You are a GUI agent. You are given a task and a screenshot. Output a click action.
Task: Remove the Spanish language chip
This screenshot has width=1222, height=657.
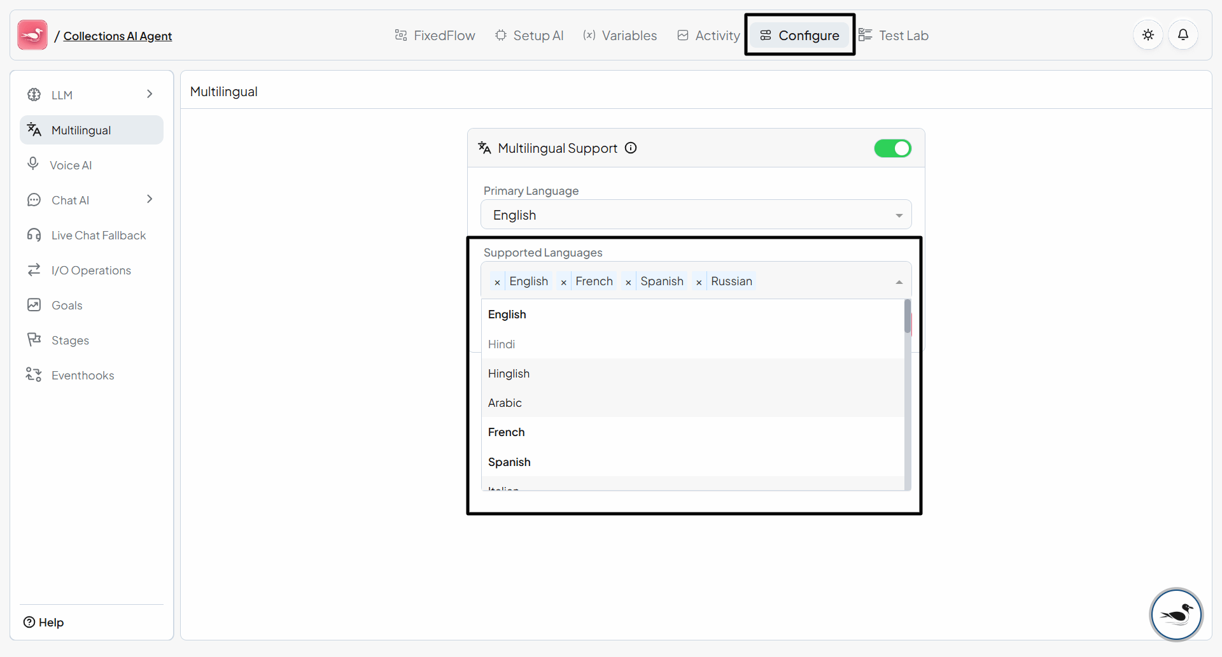[x=628, y=282]
